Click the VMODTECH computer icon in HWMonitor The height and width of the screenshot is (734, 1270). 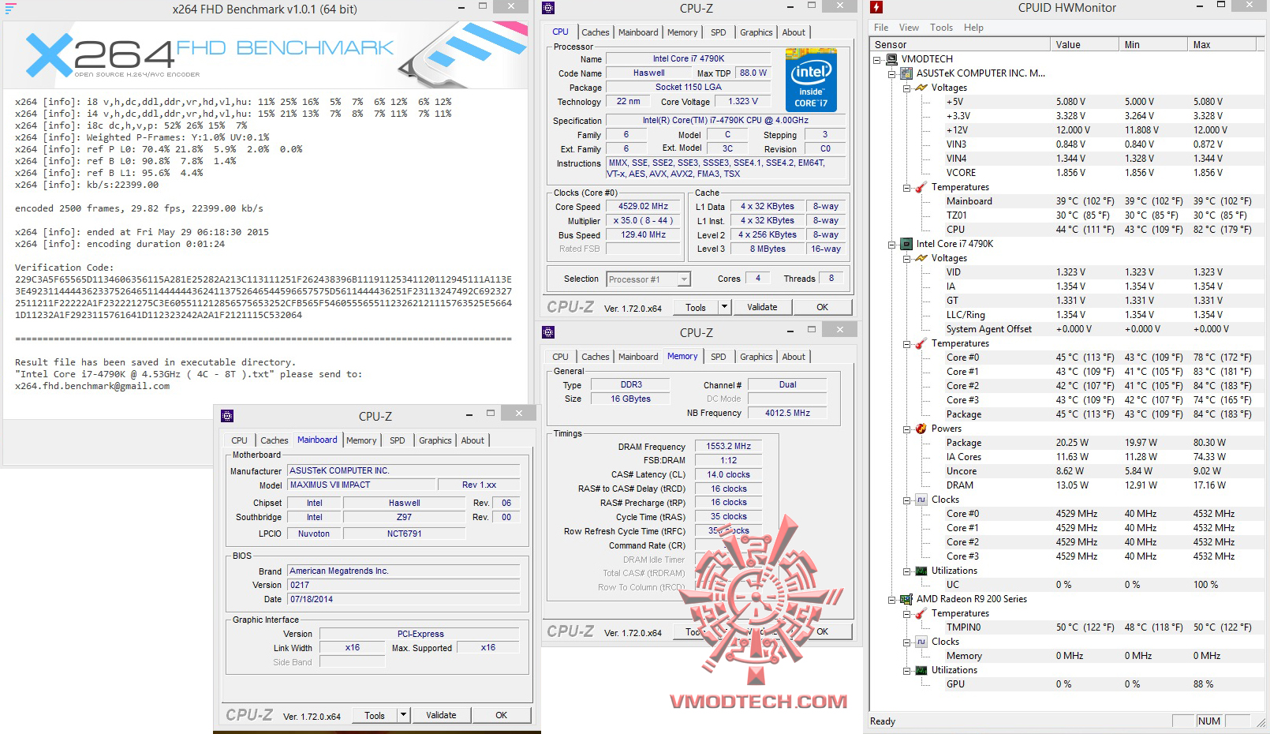(x=891, y=59)
